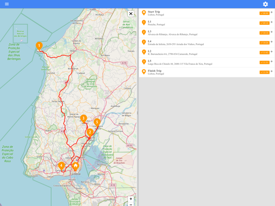Click the splitter handle between map and list
The width and height of the screenshot is (275, 206).
[137, 113]
